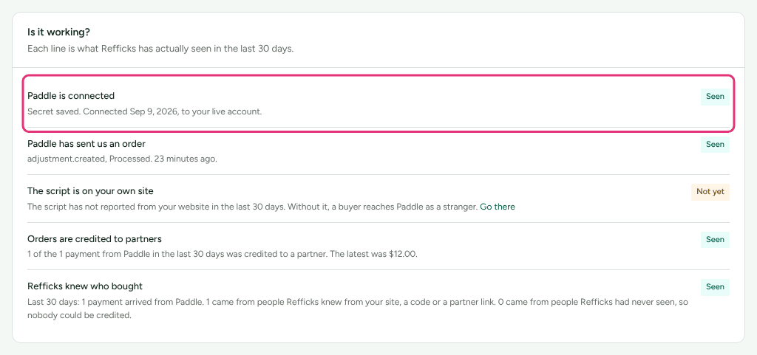757x355 pixels.
Task: Open the 'Go there' link
Action: point(498,207)
